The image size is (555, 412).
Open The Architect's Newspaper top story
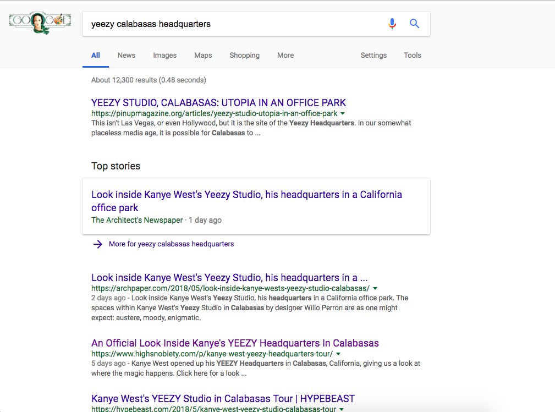pos(247,201)
